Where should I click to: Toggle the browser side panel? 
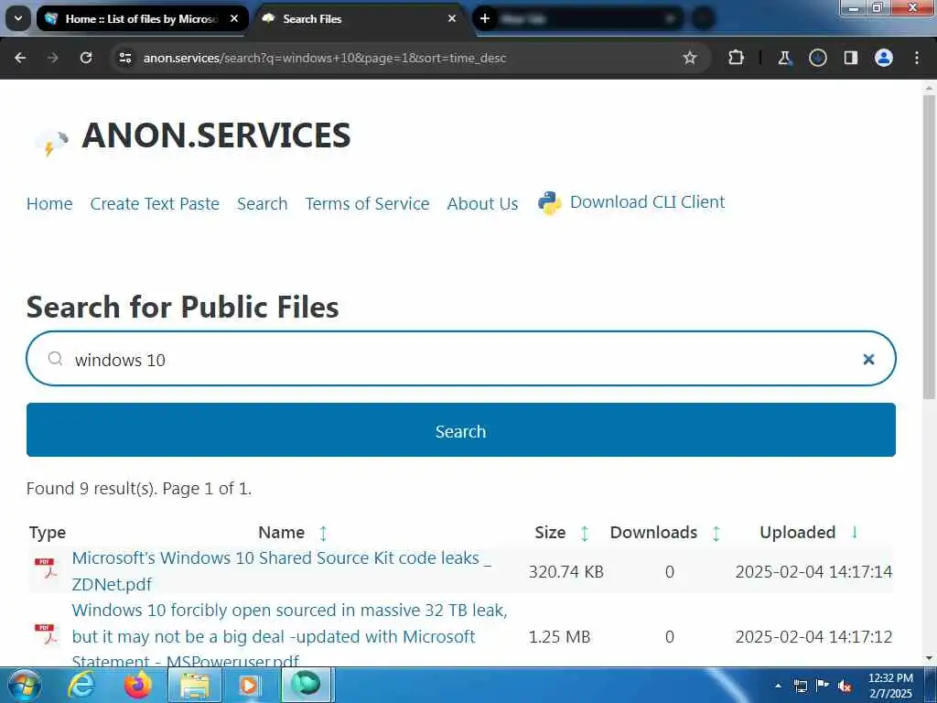(850, 58)
